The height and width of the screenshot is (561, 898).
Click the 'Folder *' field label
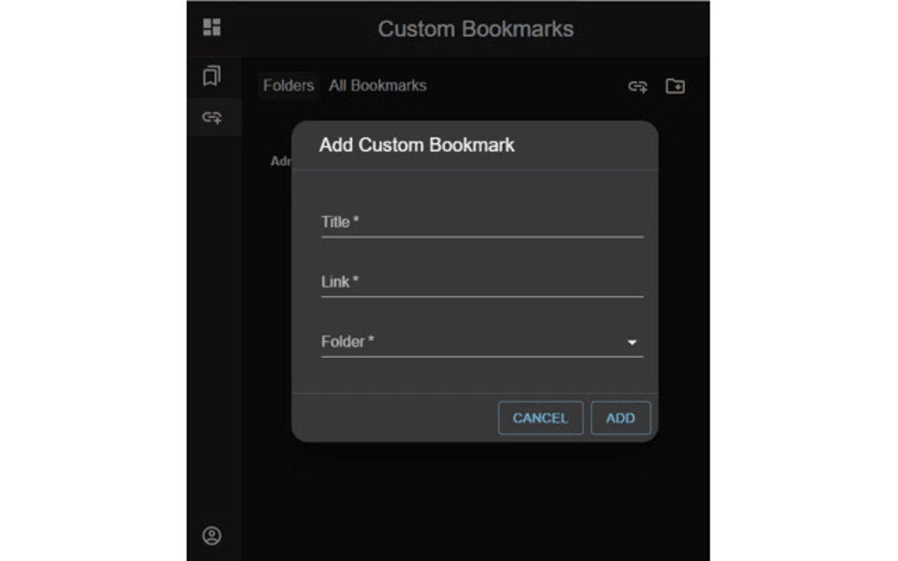[x=348, y=341]
